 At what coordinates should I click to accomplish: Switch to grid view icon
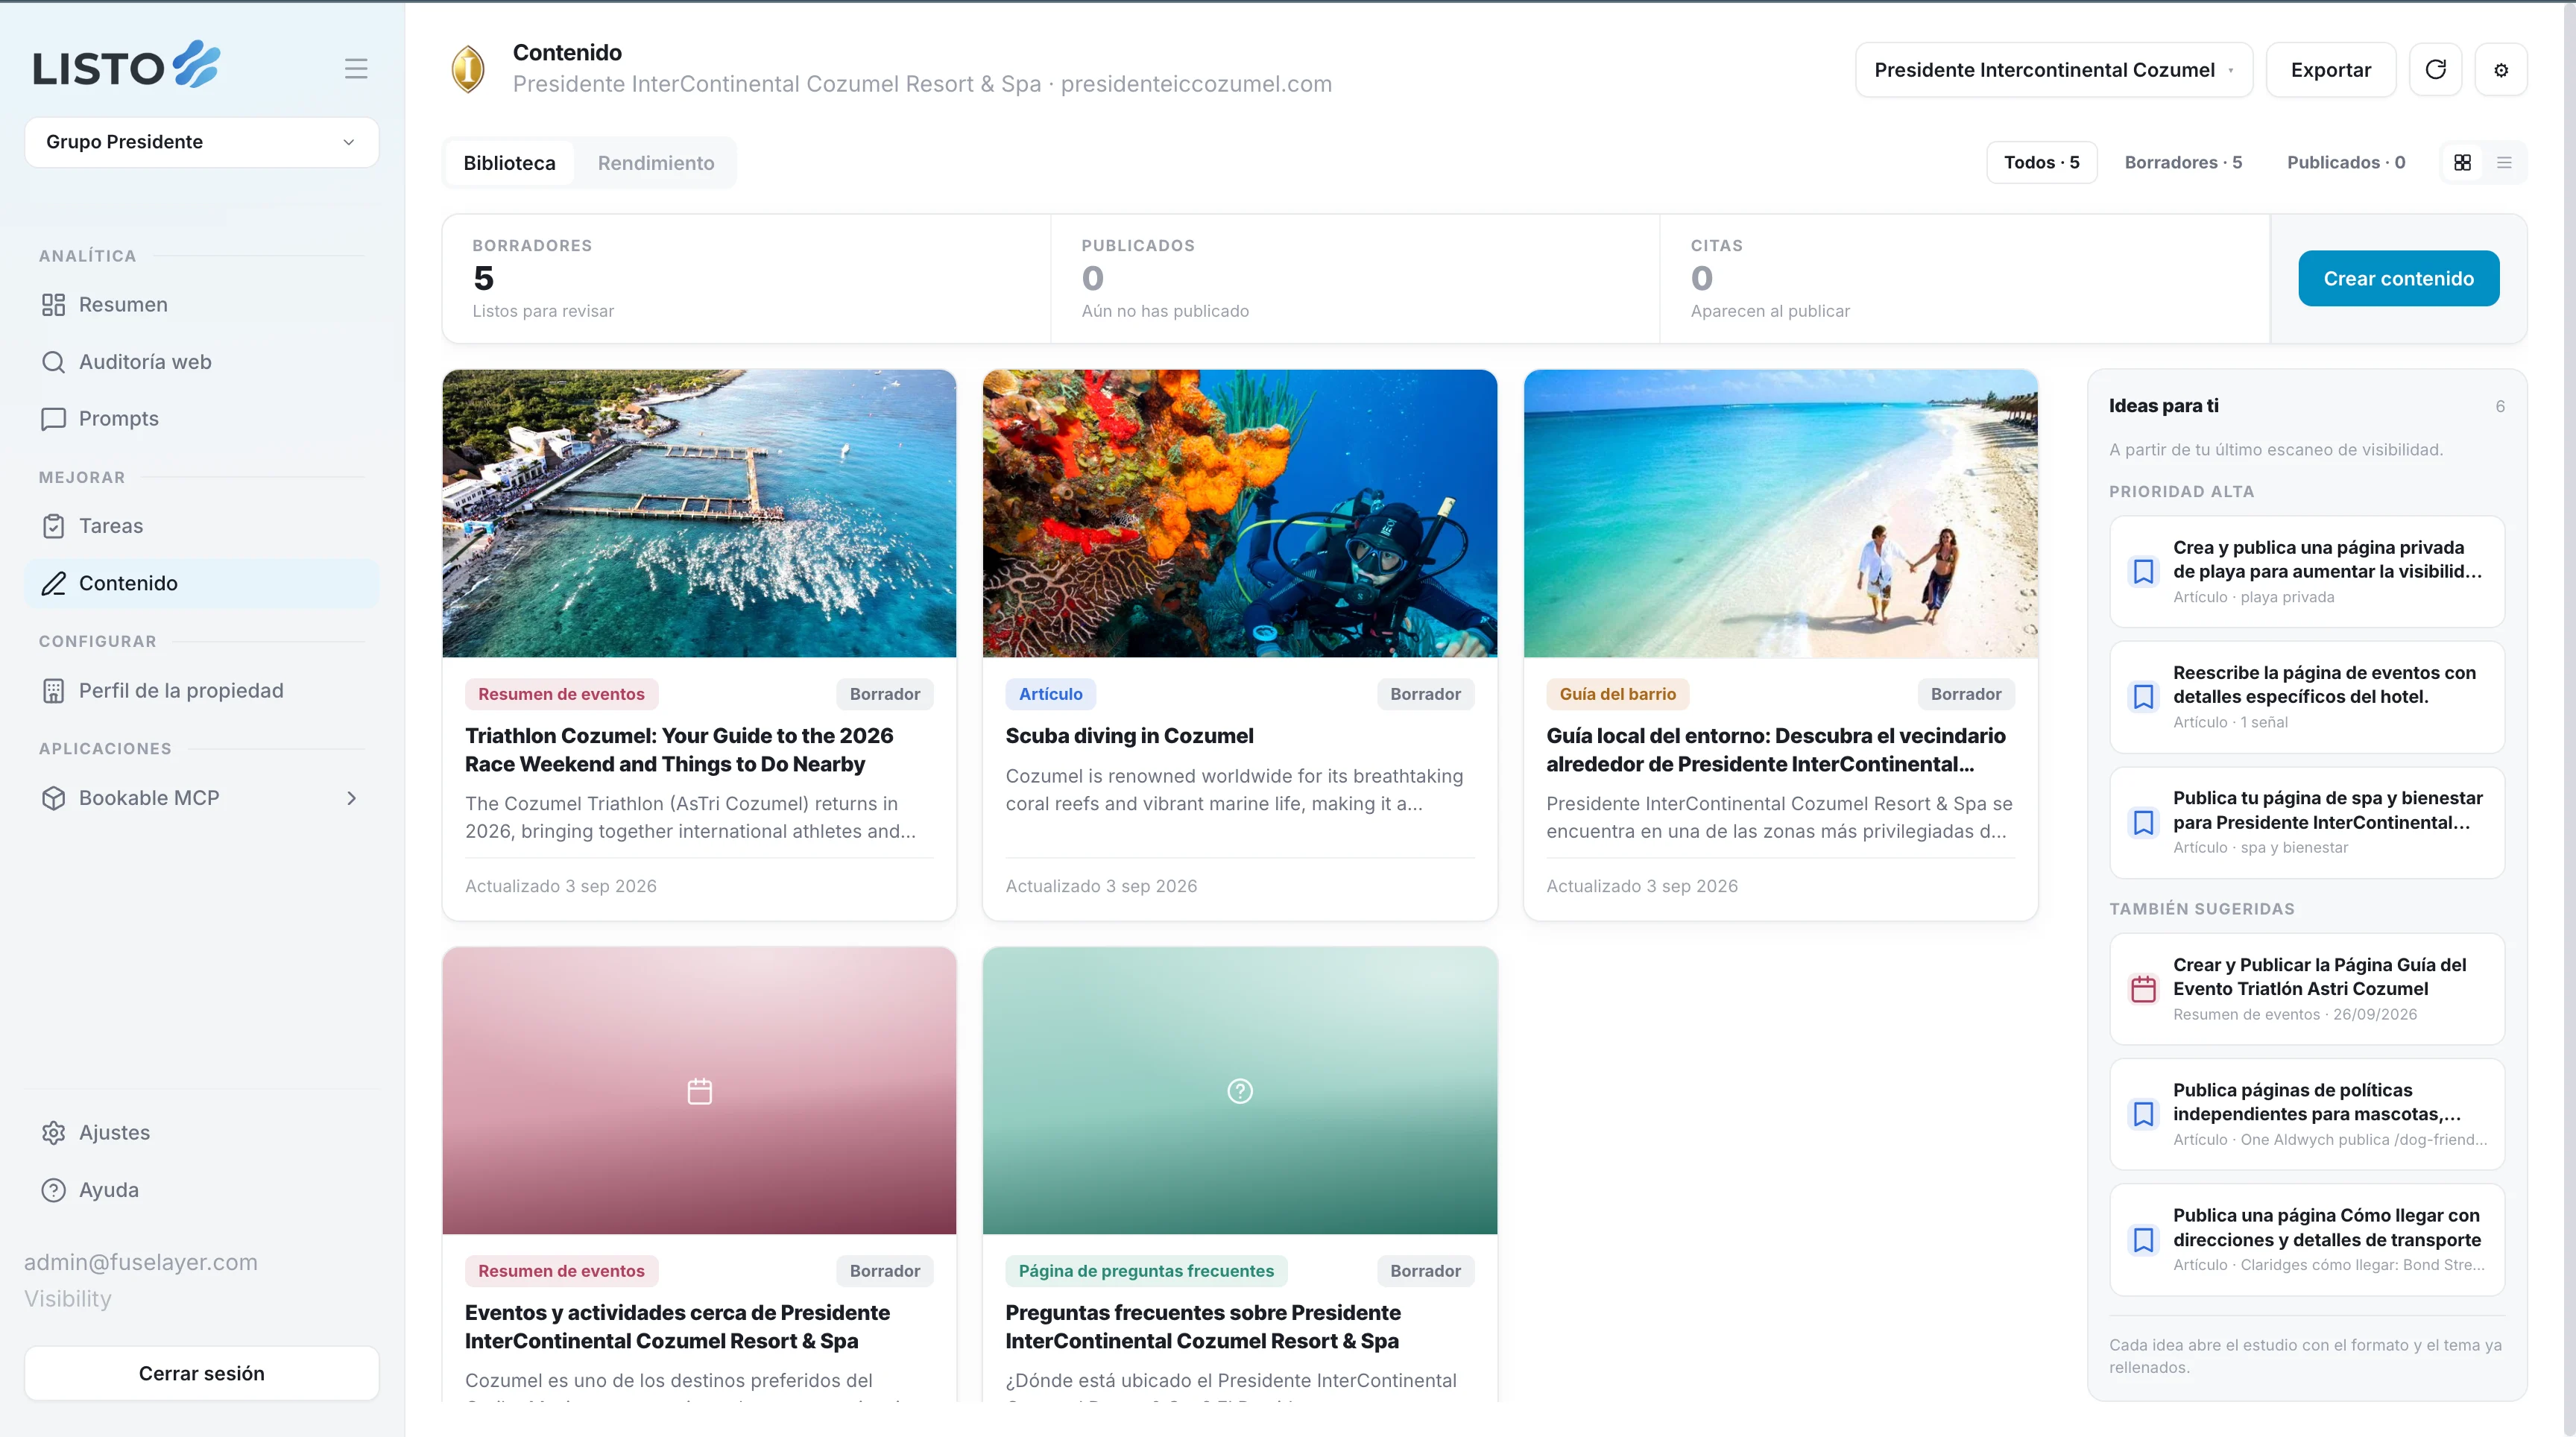(x=2463, y=163)
